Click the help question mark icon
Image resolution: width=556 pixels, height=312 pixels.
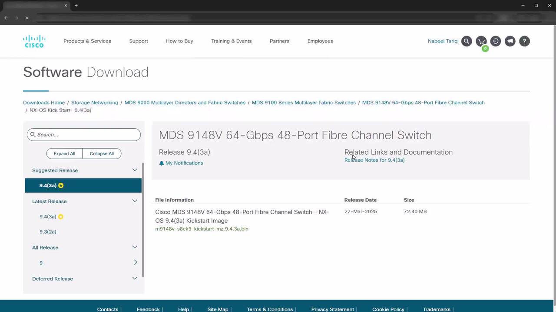tap(524, 41)
